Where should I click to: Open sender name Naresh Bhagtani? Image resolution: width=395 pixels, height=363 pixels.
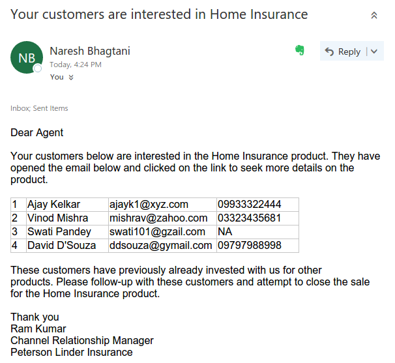tap(90, 51)
